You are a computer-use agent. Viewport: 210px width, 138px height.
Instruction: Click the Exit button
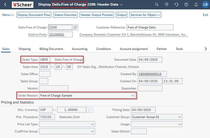coord(205,15)
